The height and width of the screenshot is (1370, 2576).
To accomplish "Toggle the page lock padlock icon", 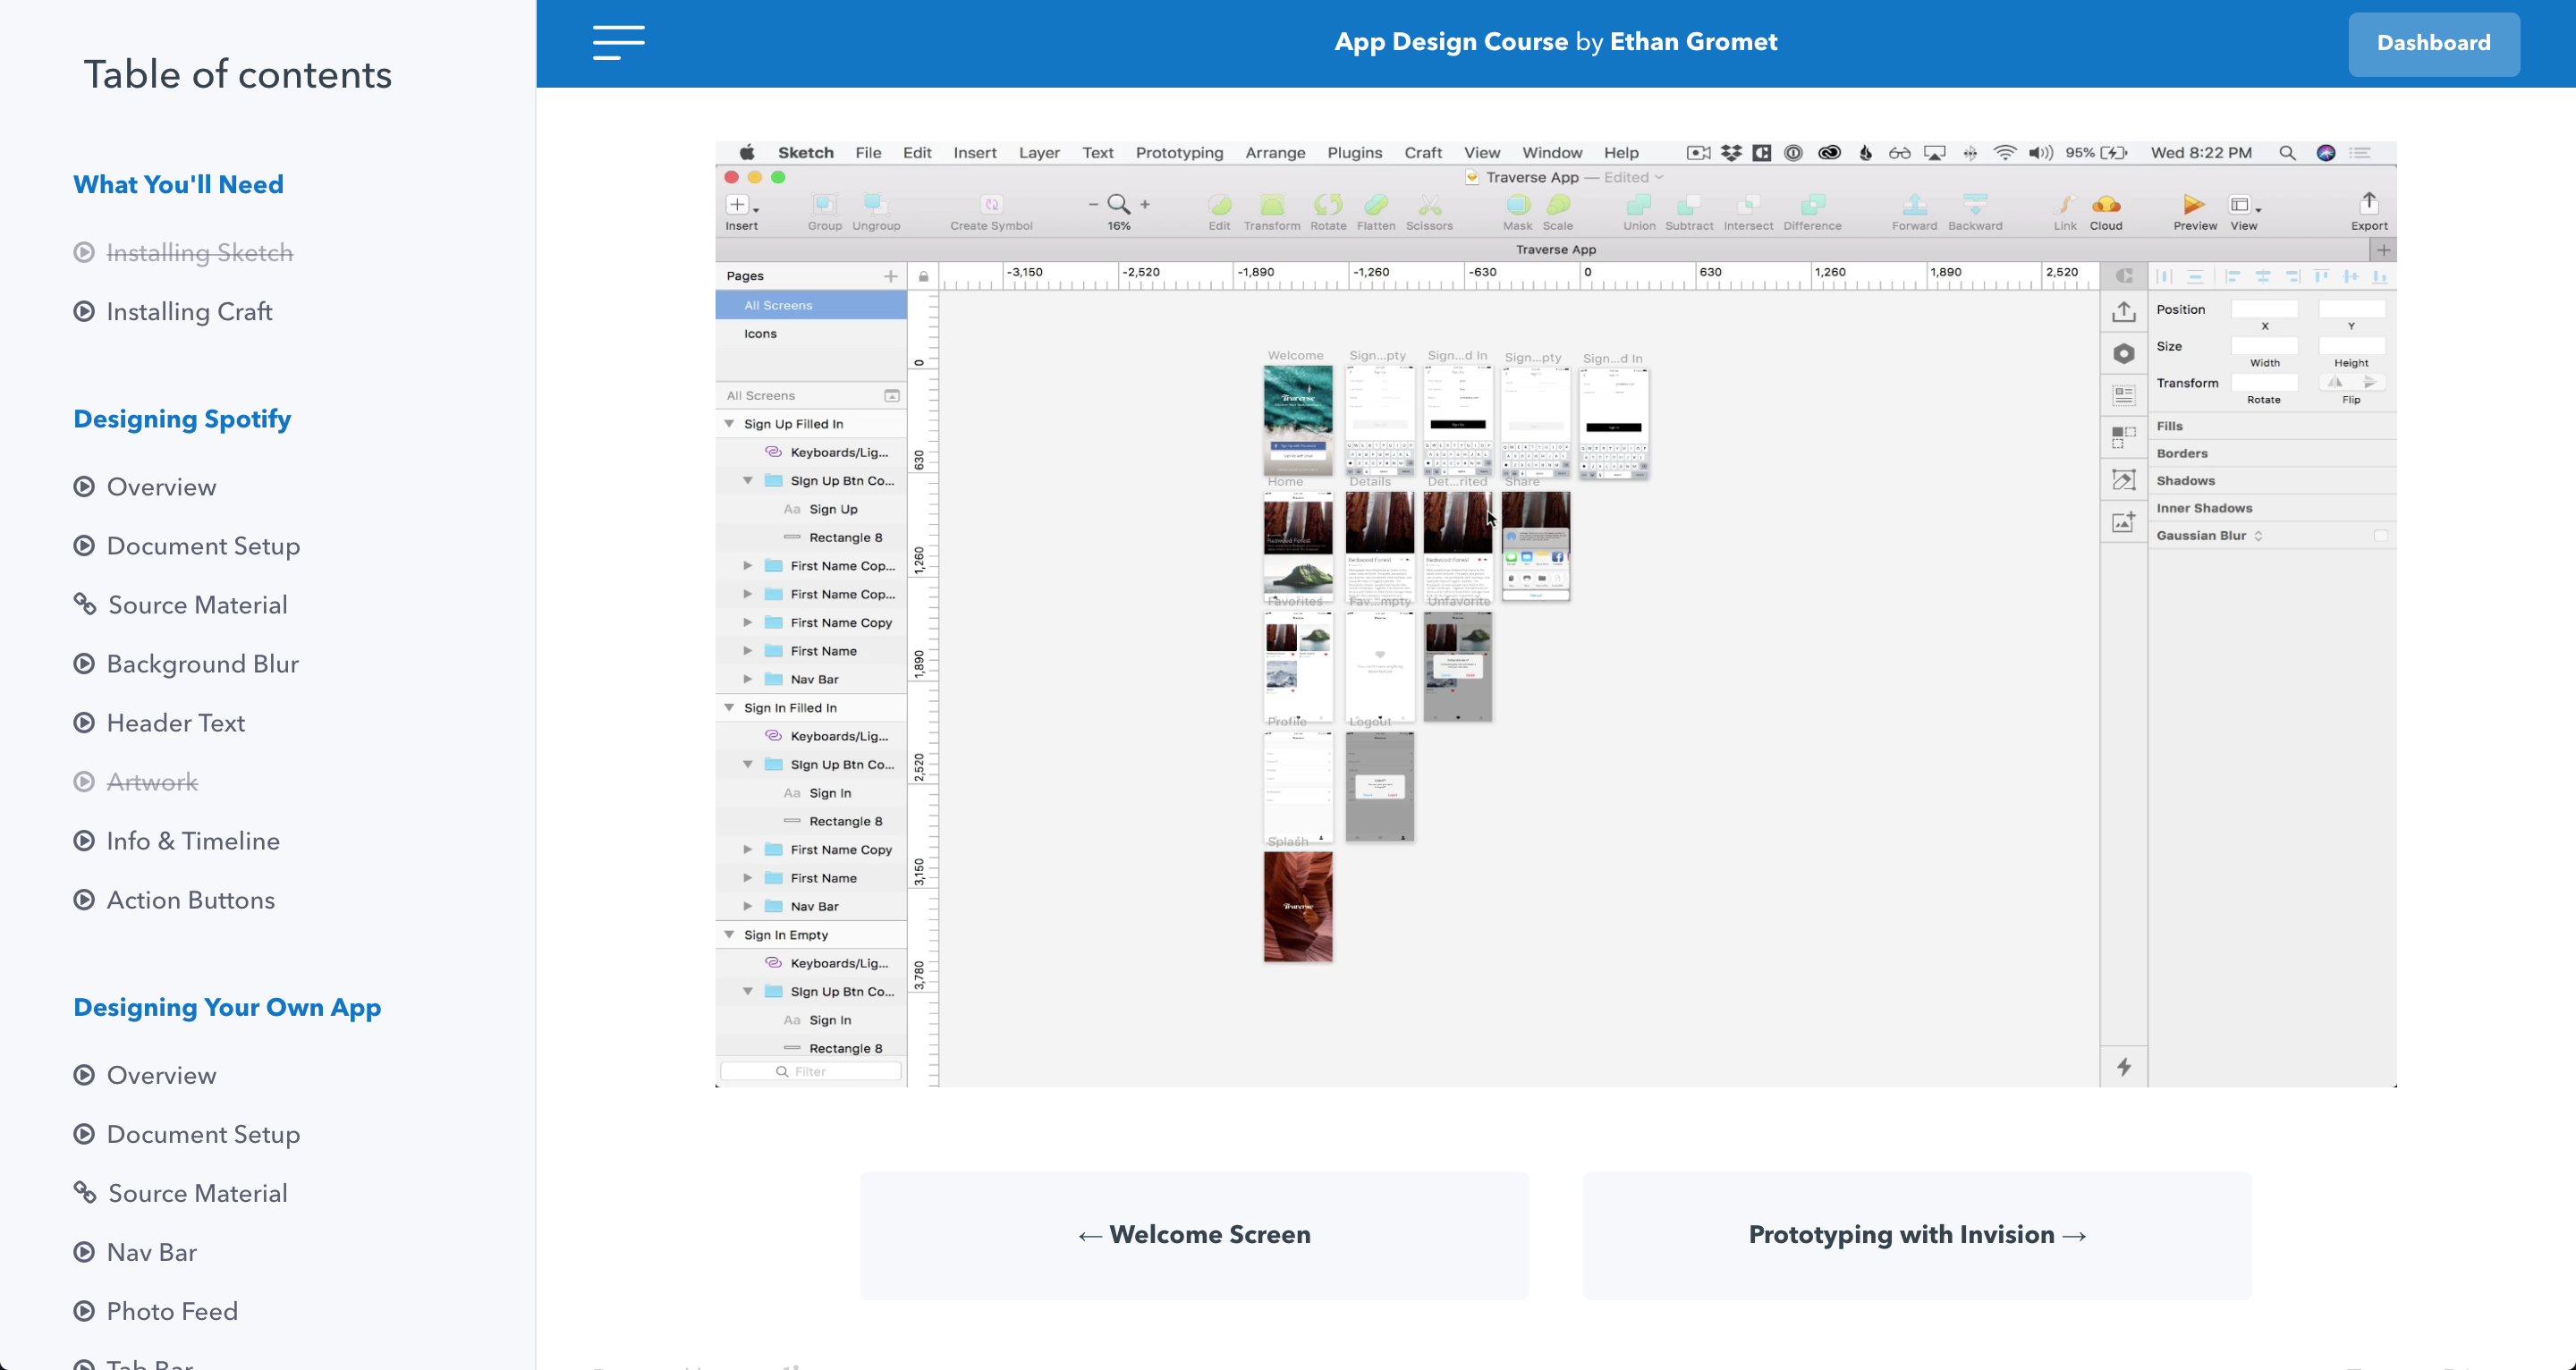I will (922, 276).
